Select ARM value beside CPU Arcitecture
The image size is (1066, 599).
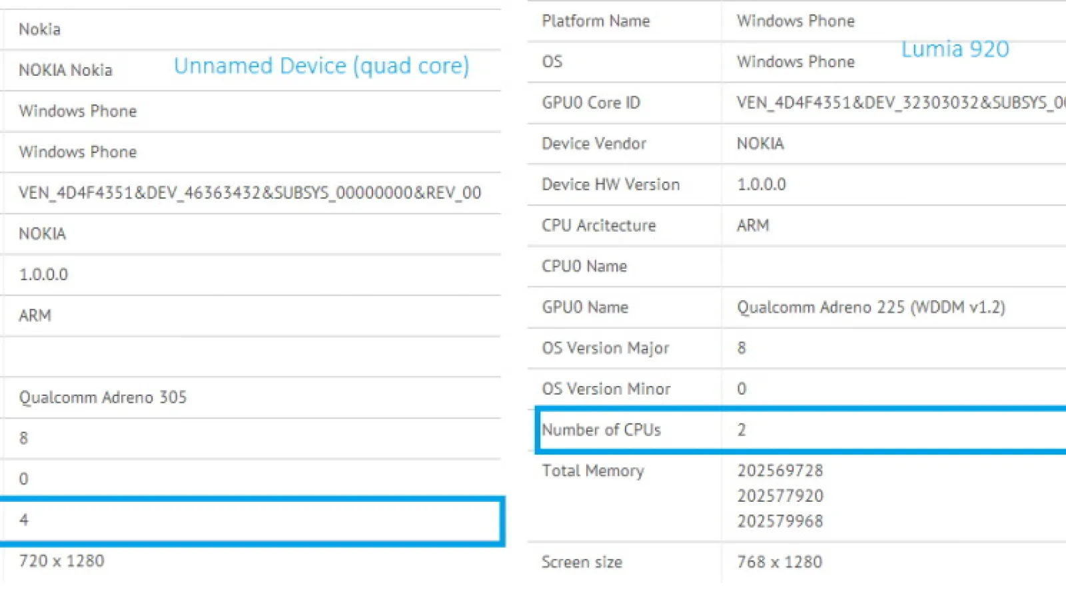point(753,226)
